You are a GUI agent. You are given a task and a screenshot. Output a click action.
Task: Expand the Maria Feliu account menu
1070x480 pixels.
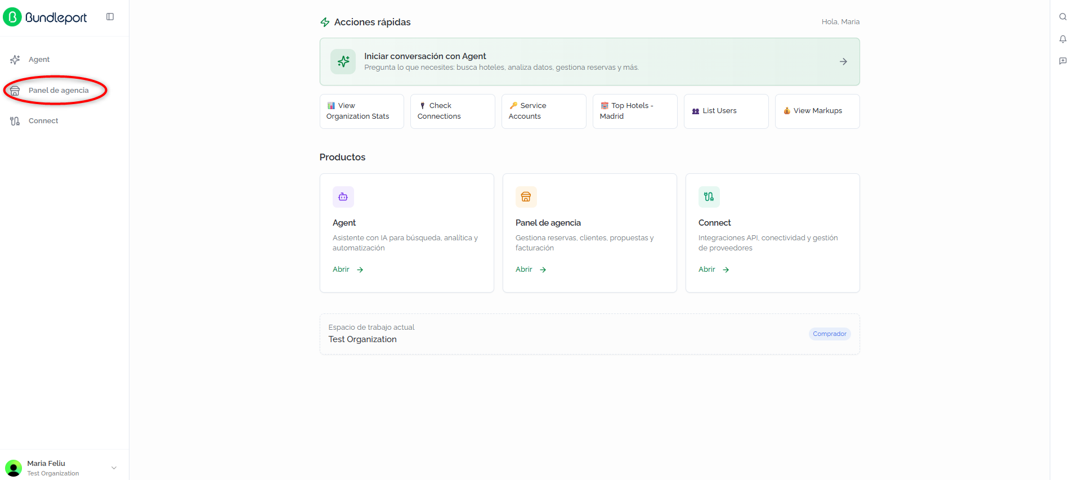(65, 468)
